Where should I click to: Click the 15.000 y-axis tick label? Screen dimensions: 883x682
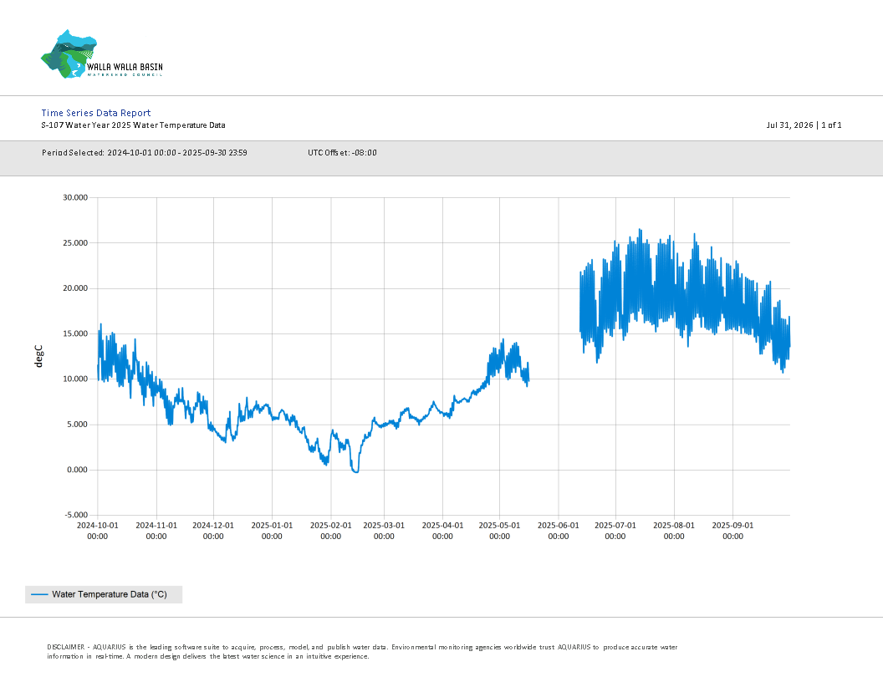[x=75, y=333]
